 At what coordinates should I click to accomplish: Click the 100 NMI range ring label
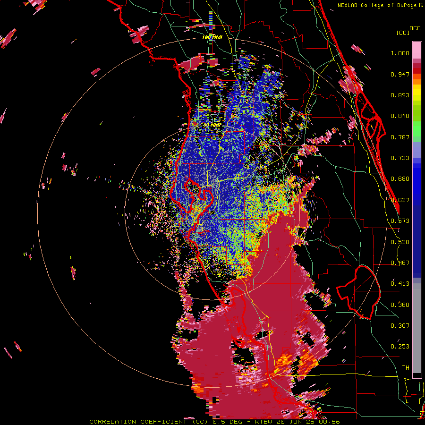pyautogui.click(x=212, y=37)
